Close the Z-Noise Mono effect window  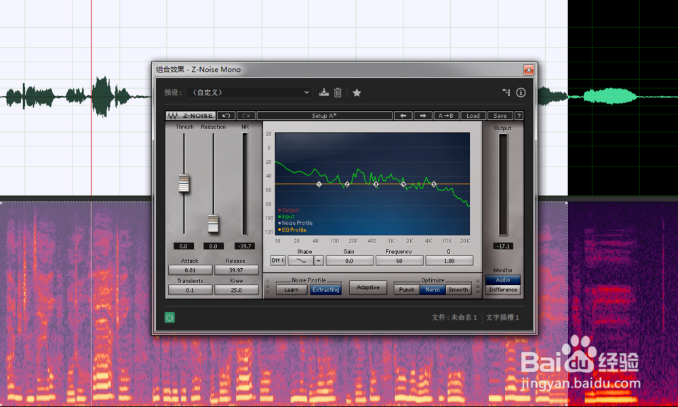pos(528,70)
